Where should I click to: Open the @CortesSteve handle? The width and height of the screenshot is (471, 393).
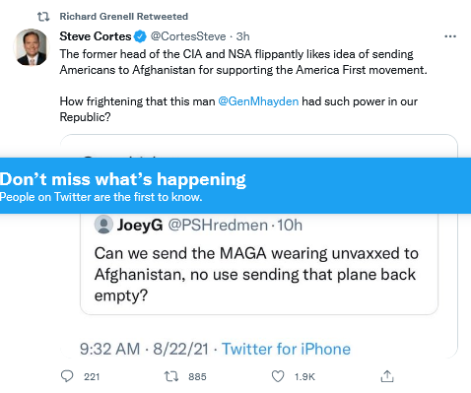188,36
